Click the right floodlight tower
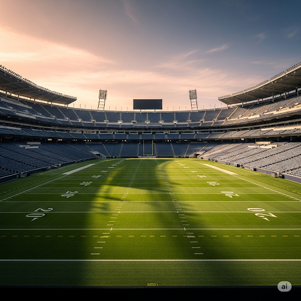Image resolution: width=301 pixels, height=301 pixels. point(193,100)
